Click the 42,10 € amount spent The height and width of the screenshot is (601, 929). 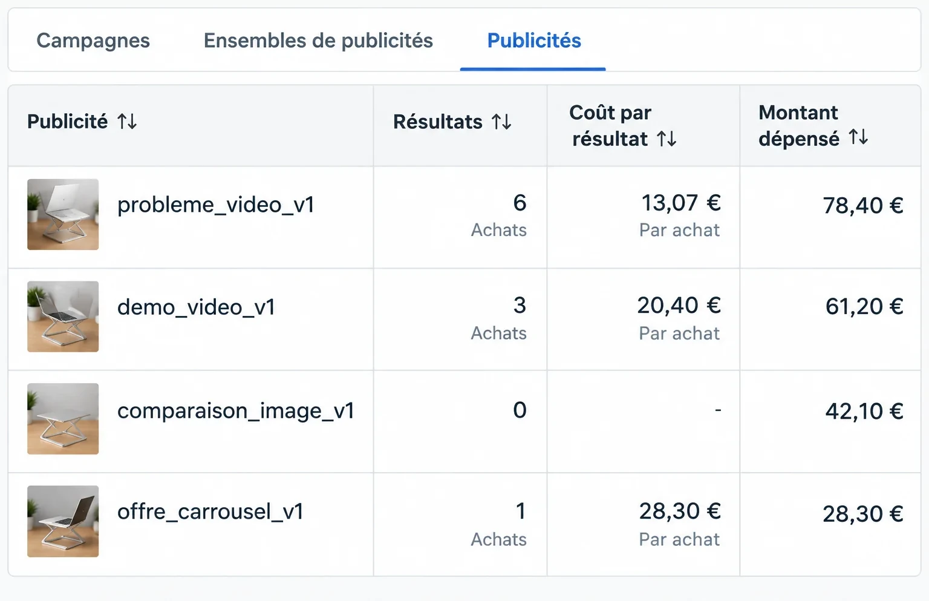tap(864, 412)
